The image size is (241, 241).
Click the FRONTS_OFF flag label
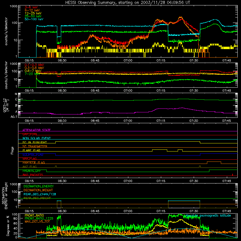(x=32, y=171)
